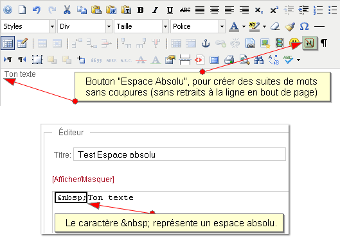Screen dimensions: 340x241
Task: Undo the last action
Action: click(37, 10)
